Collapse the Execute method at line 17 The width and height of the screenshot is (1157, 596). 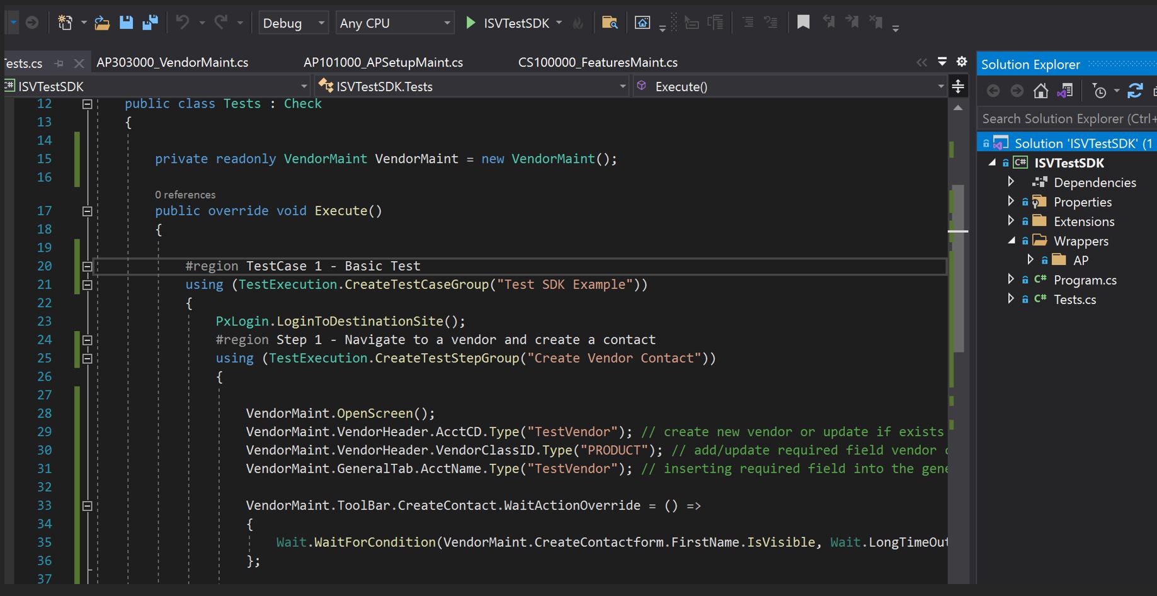click(88, 211)
